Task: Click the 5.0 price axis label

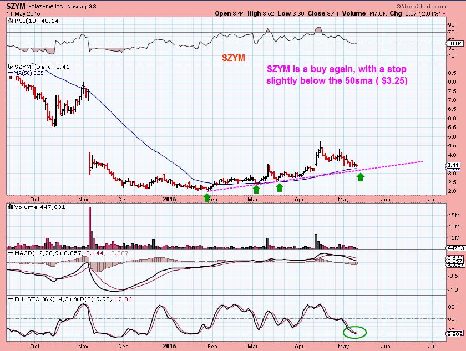Action: click(x=452, y=137)
